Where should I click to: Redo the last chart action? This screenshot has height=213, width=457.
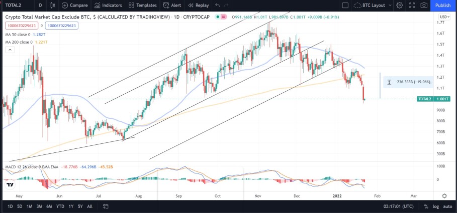point(226,5)
